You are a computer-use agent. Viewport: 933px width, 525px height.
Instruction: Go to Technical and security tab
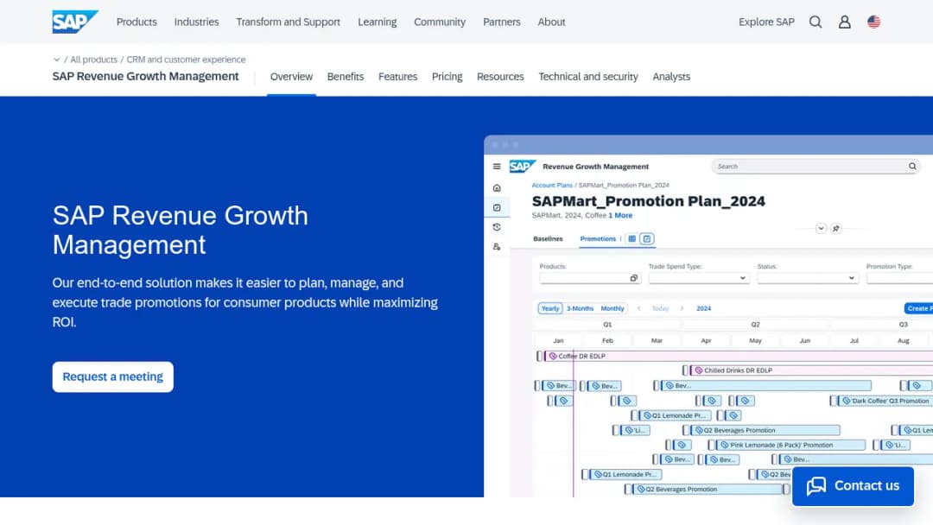pyautogui.click(x=588, y=77)
